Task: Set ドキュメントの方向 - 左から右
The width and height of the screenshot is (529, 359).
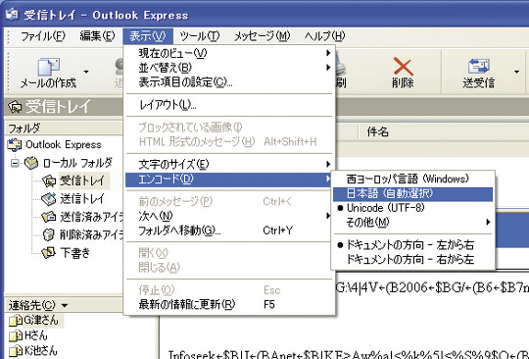Action: 412,245
